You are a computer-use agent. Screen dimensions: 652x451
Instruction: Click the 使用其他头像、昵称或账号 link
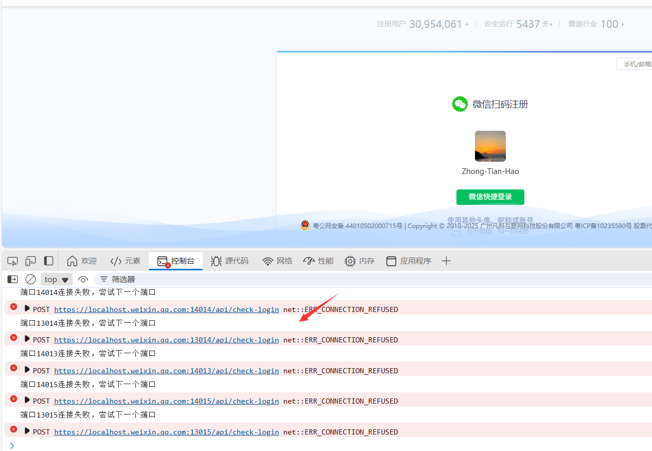[x=490, y=220]
